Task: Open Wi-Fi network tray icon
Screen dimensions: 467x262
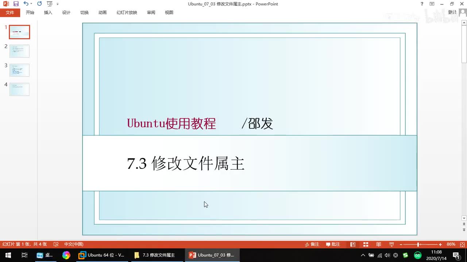Action: (380, 255)
